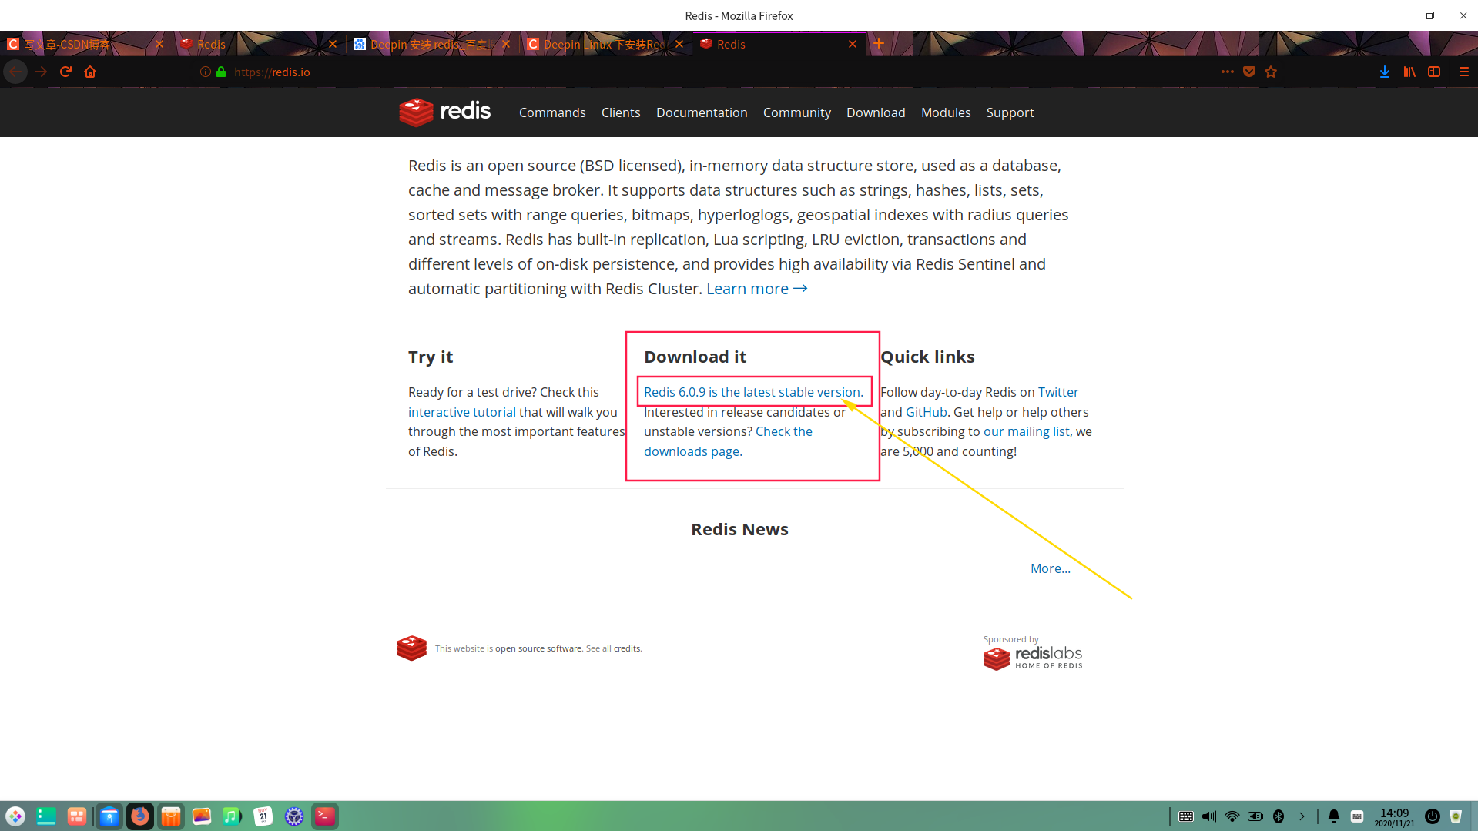Click the Redis logo in header

point(444,112)
